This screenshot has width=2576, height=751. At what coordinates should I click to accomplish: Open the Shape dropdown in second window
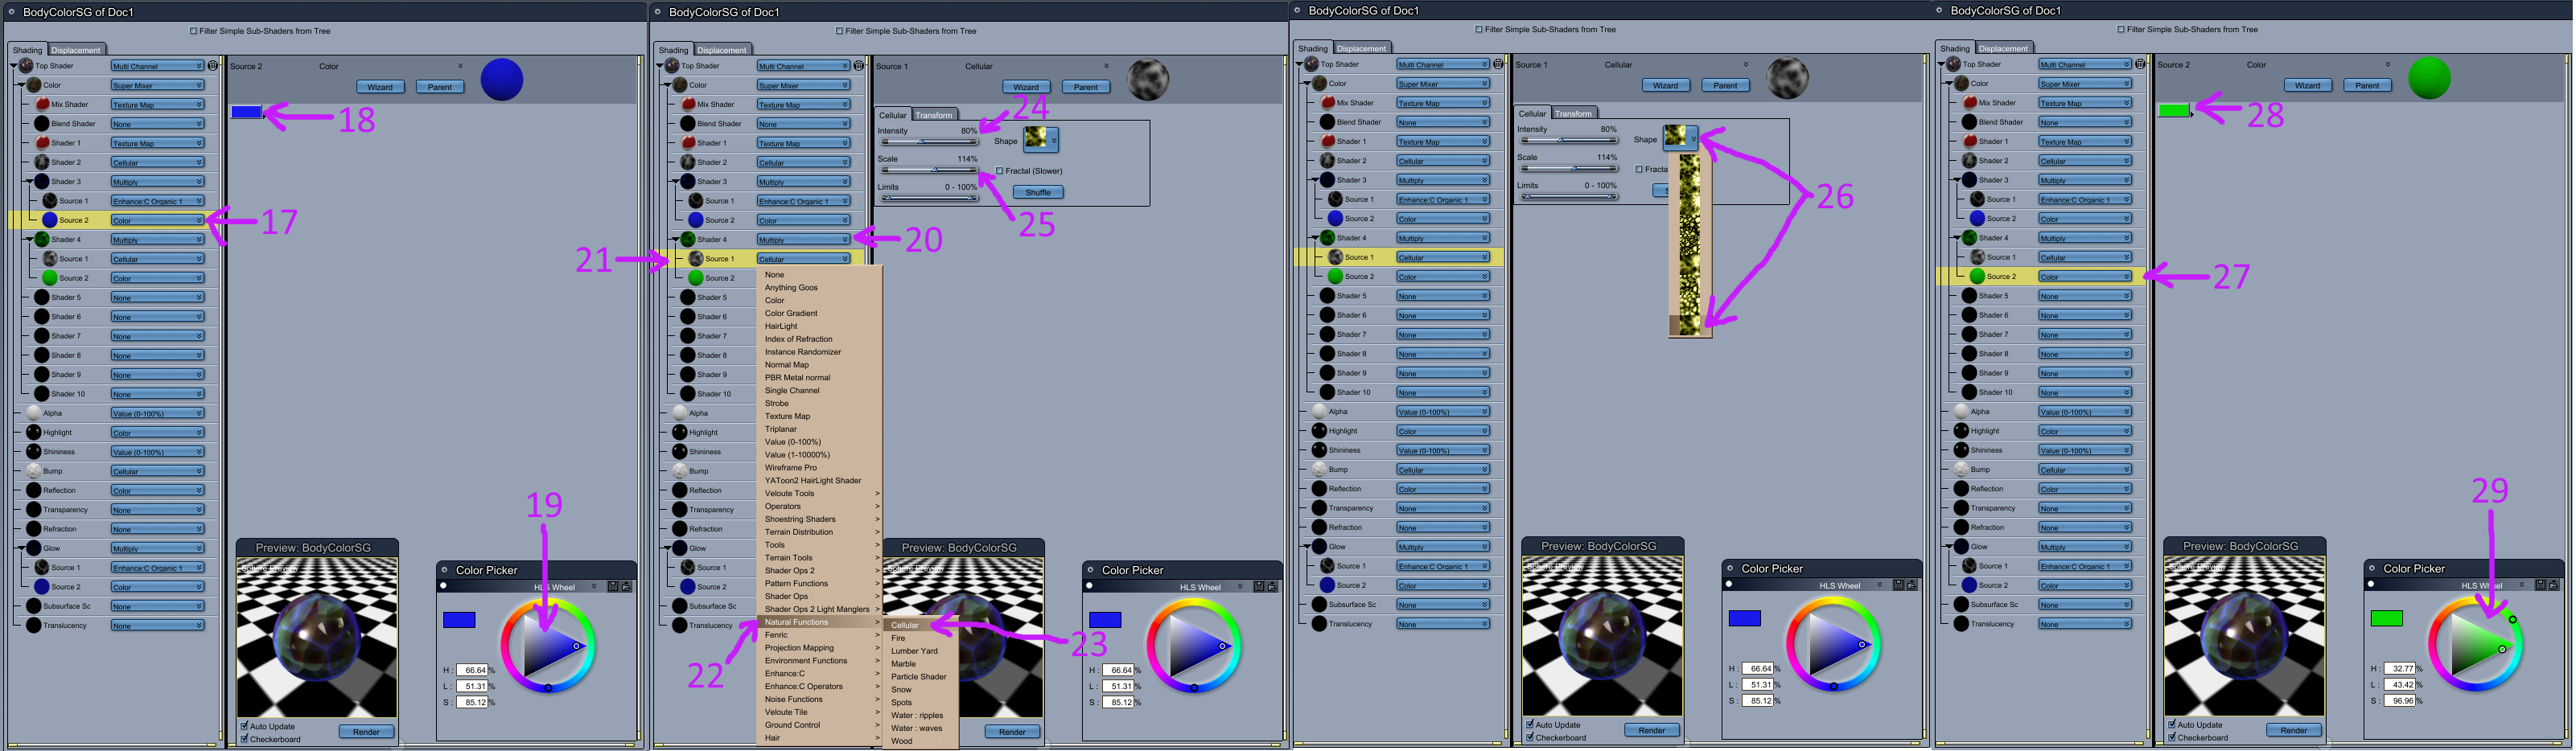point(1041,139)
